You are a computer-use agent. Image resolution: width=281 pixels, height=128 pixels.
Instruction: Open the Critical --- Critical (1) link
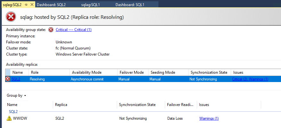point(74,30)
